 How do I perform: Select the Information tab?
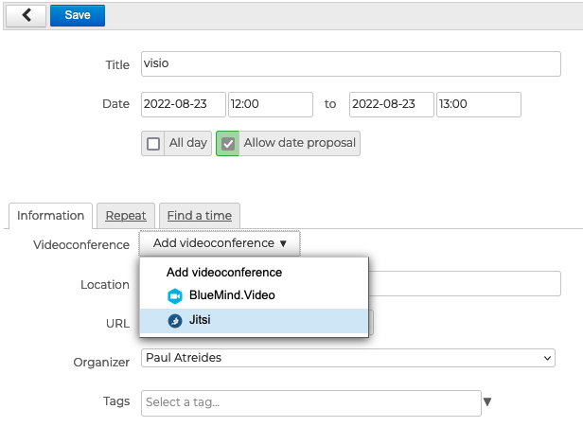click(x=51, y=216)
